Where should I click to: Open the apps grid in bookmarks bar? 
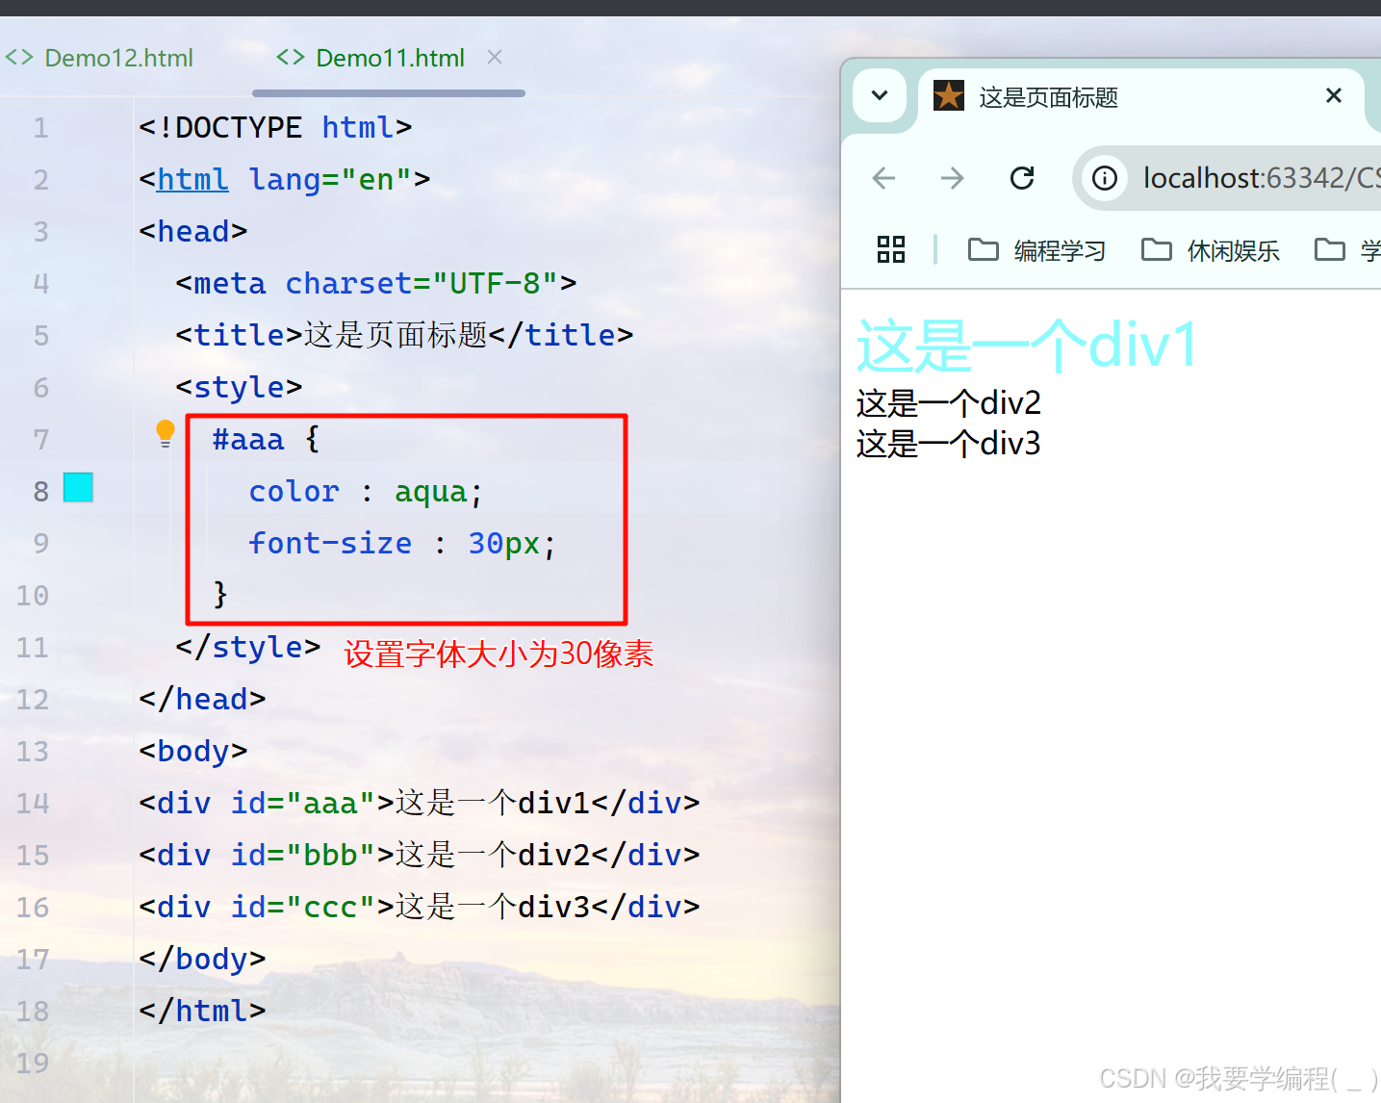[x=891, y=250]
